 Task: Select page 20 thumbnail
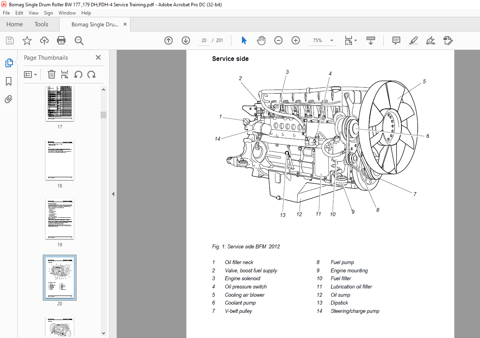[x=60, y=277]
